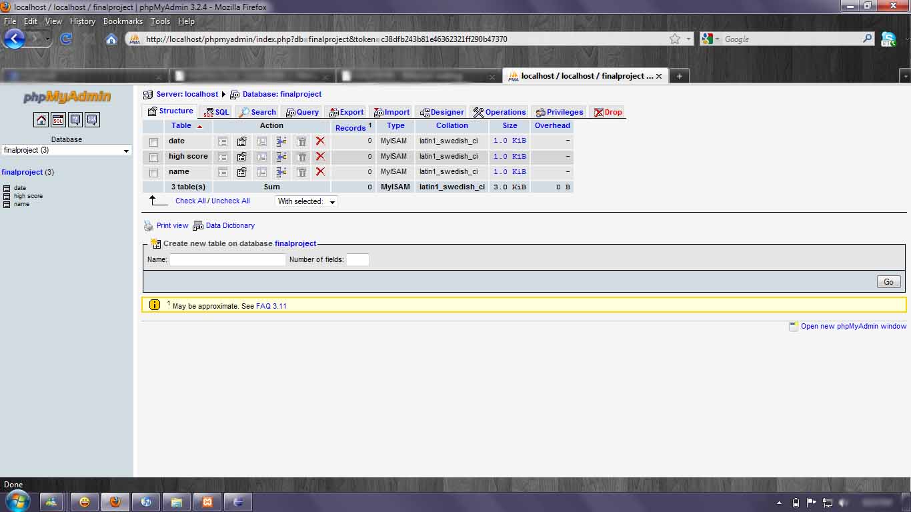Search icon for the name table
911x512 pixels.
262,172
